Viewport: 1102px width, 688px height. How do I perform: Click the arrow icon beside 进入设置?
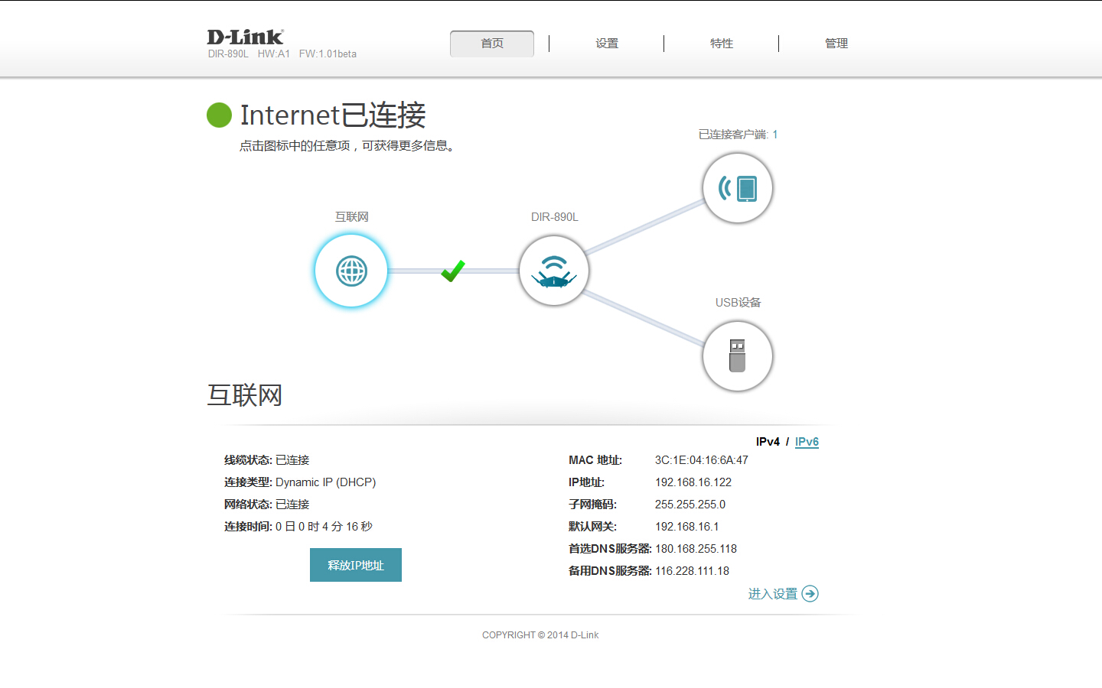click(810, 594)
